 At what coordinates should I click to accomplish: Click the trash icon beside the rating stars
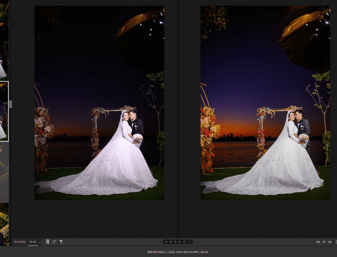[x=190, y=242]
